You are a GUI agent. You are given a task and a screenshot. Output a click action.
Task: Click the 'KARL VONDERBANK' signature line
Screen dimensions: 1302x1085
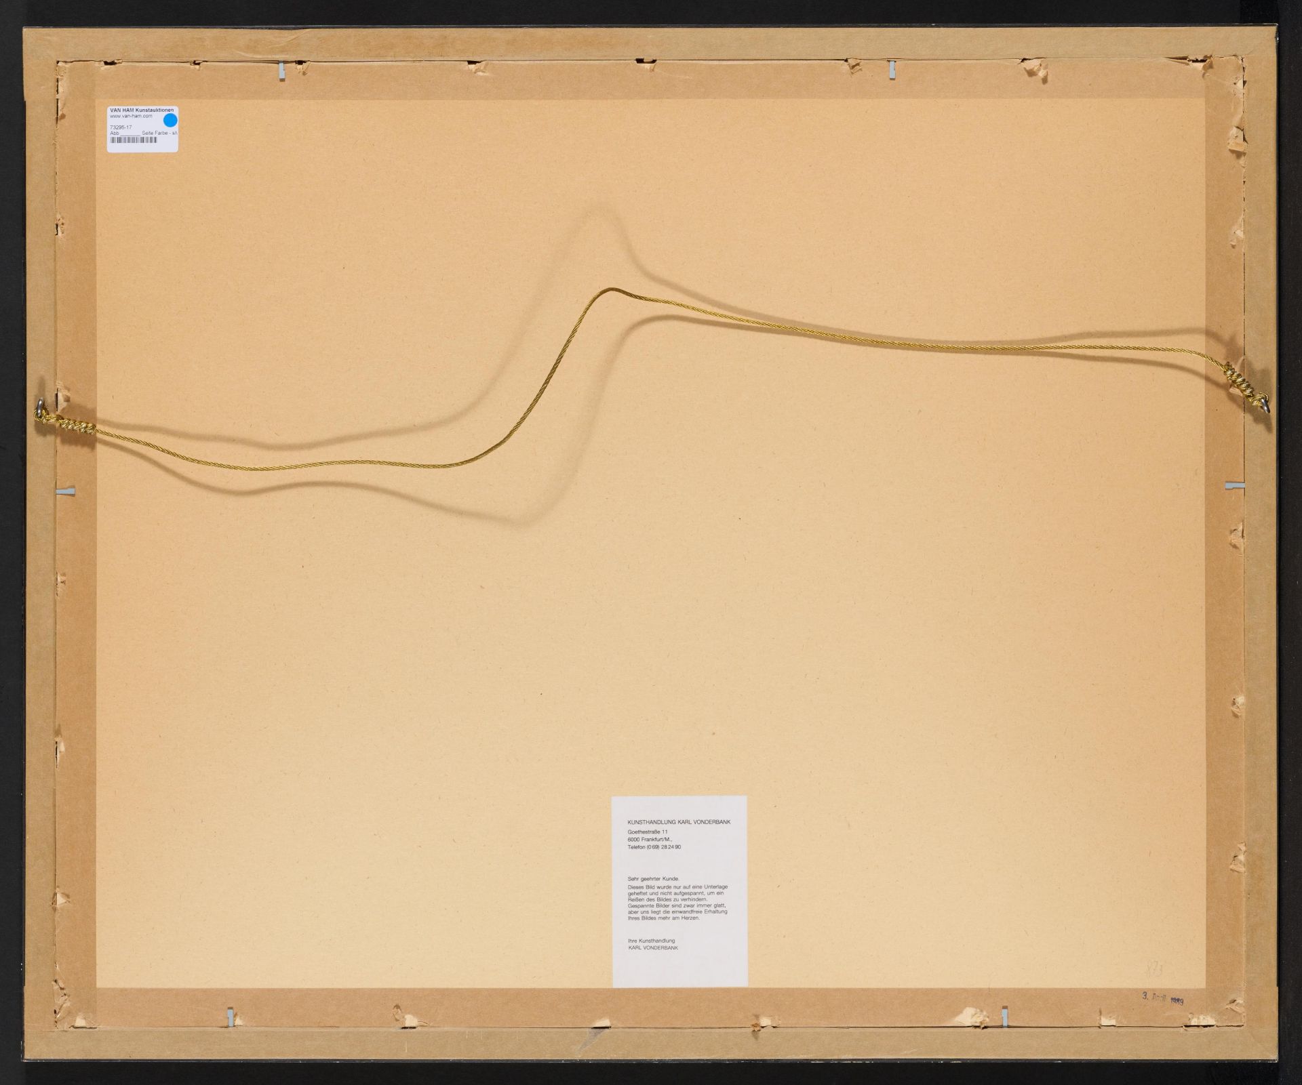pyautogui.click(x=653, y=947)
